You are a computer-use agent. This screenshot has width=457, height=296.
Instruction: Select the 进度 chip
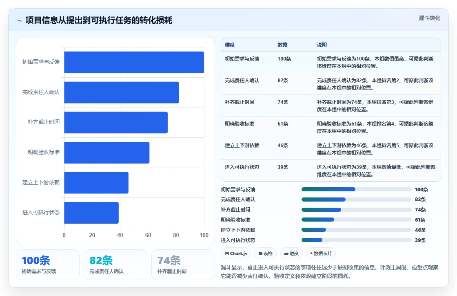click(291, 253)
